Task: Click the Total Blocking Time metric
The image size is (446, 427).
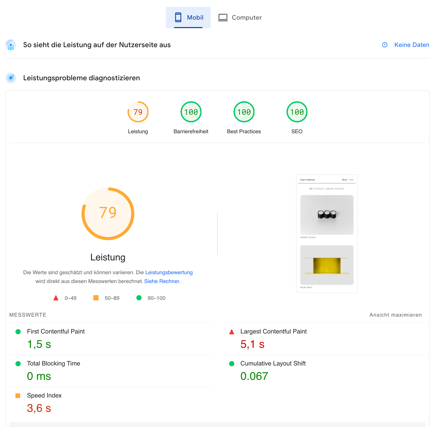Action: pyautogui.click(x=54, y=363)
